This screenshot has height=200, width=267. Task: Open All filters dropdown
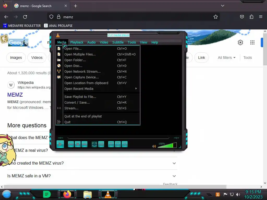[227, 58]
